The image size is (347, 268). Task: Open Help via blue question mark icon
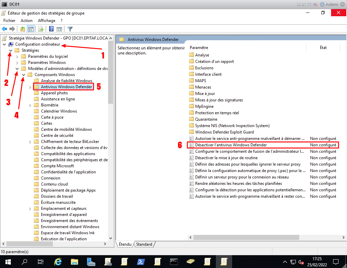pos(52,29)
